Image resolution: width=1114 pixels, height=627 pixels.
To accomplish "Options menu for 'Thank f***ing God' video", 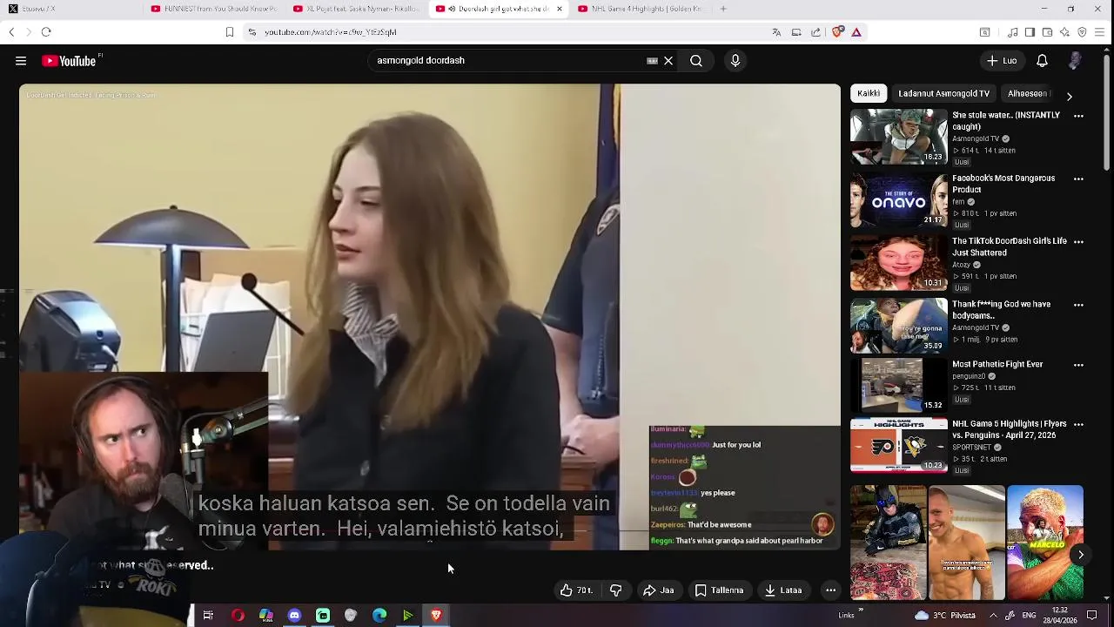I will [1078, 306].
